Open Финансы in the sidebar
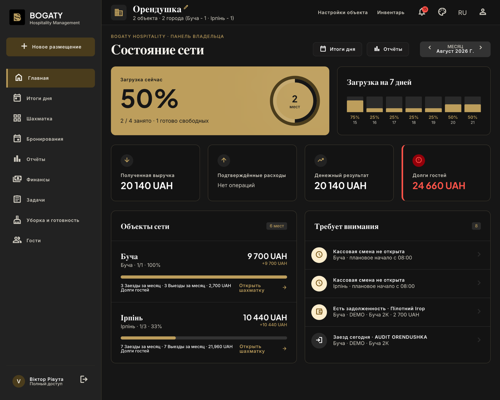 51,179
